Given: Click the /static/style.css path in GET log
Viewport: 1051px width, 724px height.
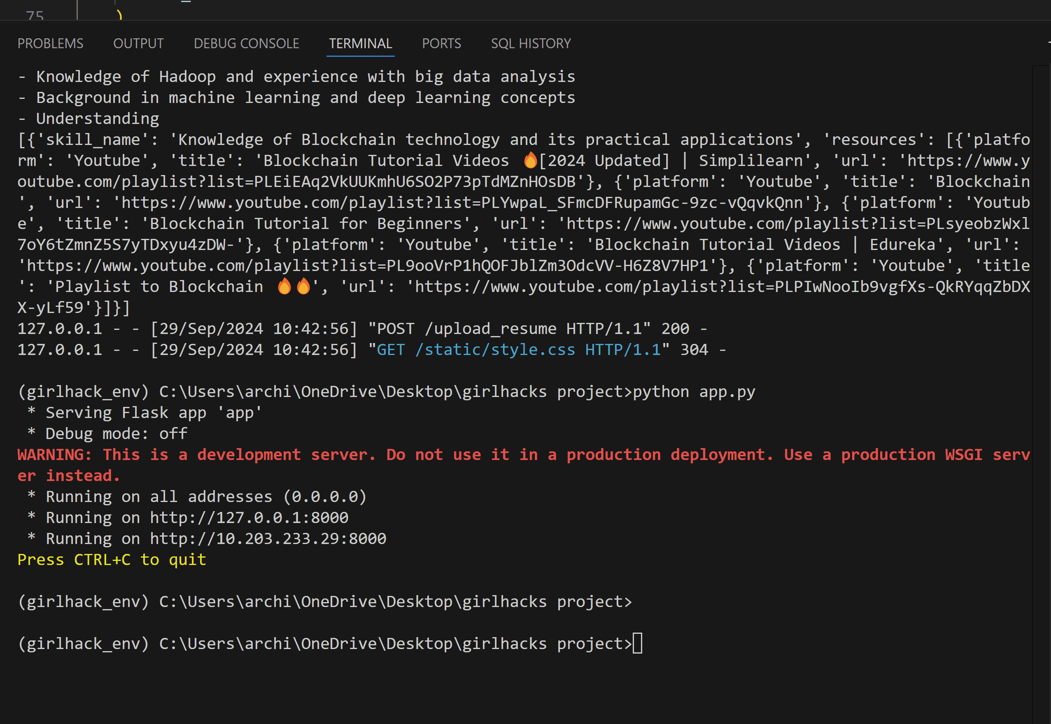Looking at the screenshot, I should coord(495,350).
